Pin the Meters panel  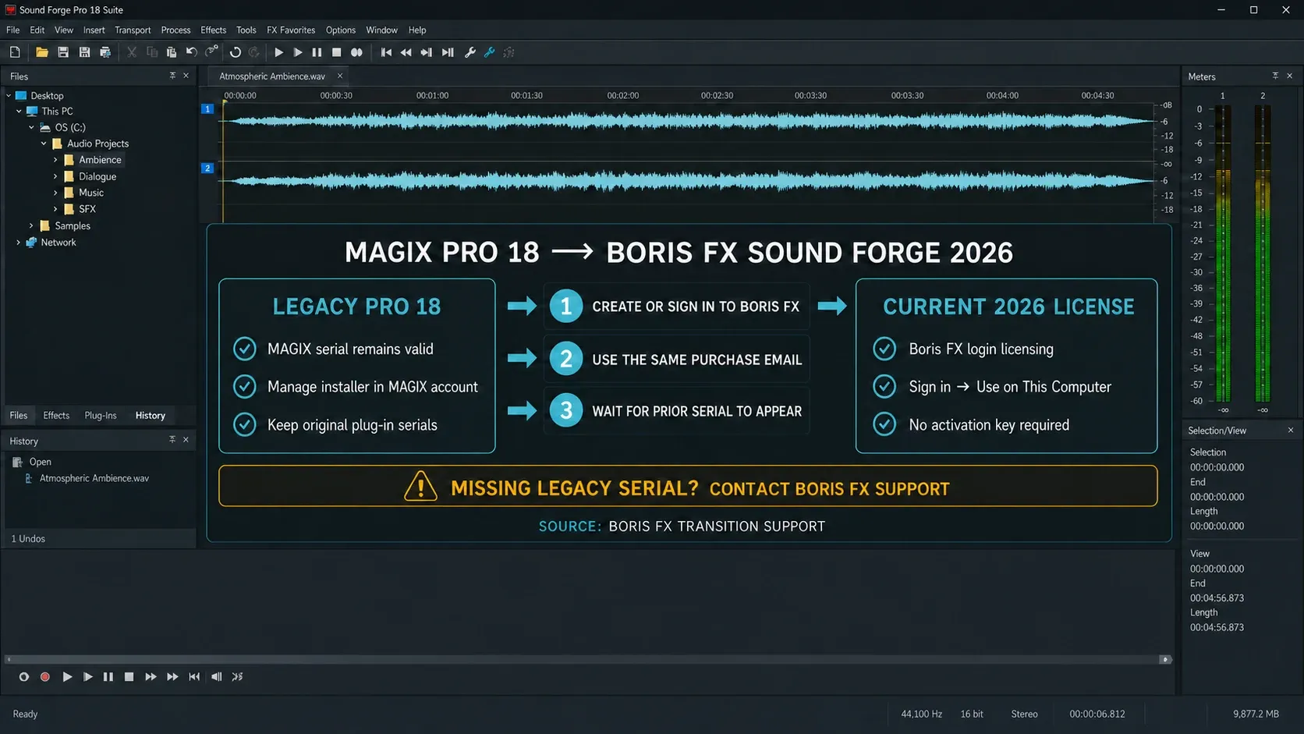[x=1275, y=76]
